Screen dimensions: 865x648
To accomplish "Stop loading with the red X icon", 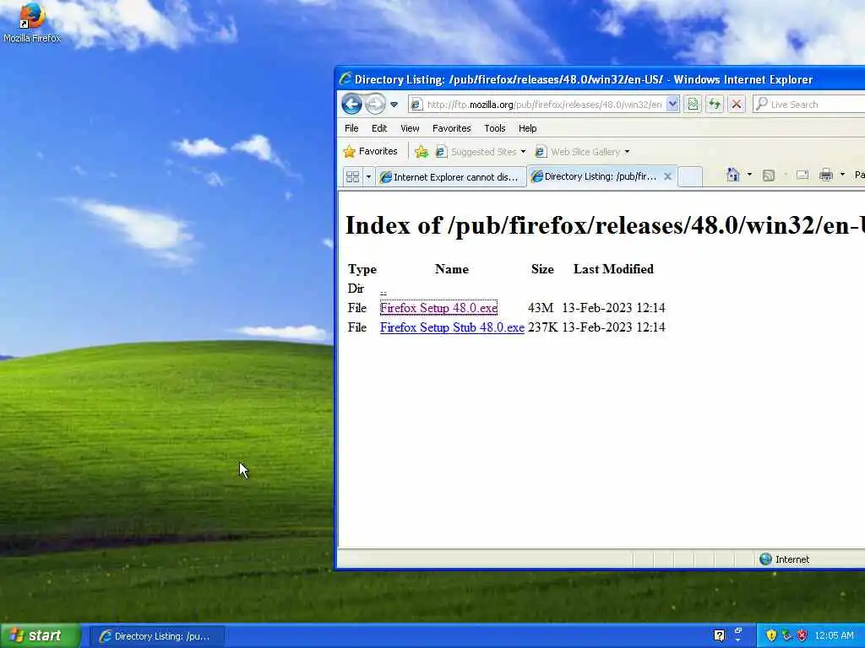I will point(736,104).
